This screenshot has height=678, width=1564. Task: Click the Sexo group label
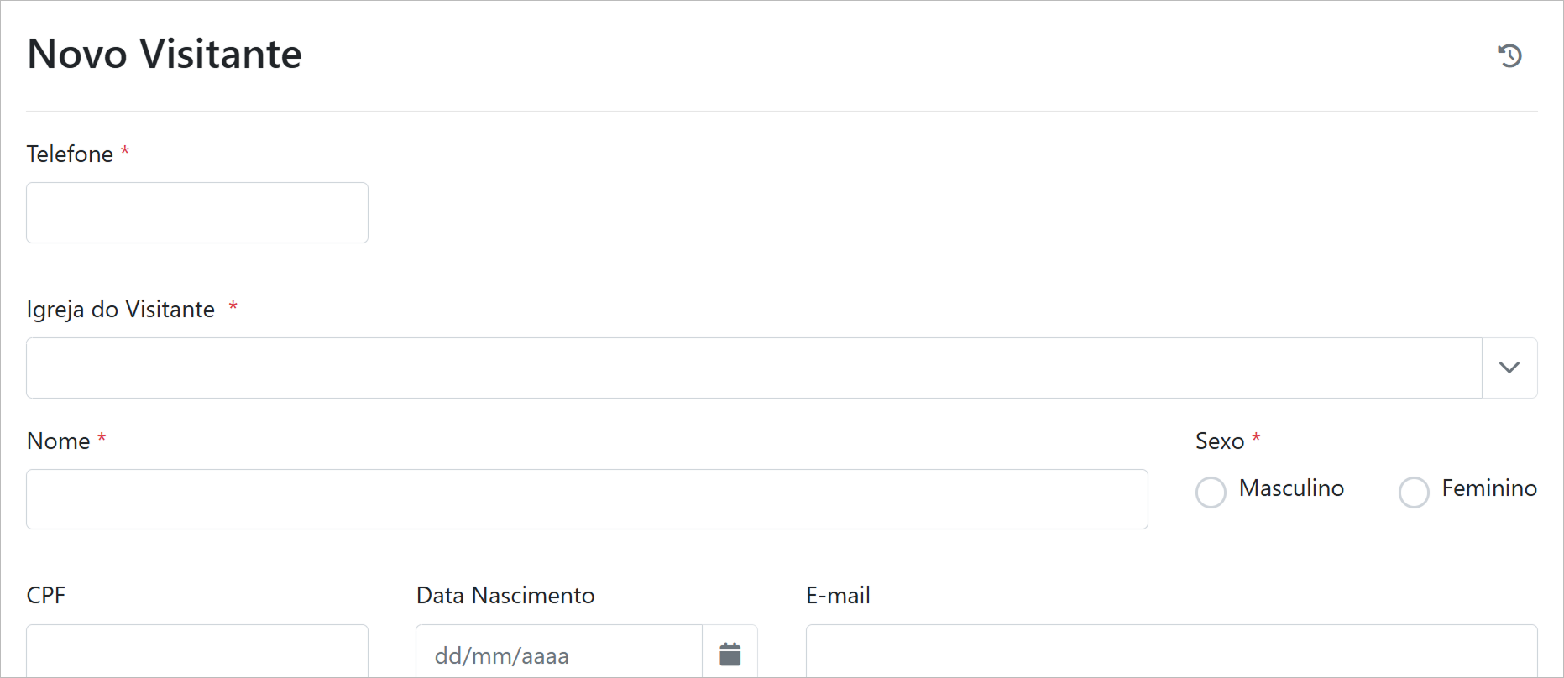[x=1219, y=441]
